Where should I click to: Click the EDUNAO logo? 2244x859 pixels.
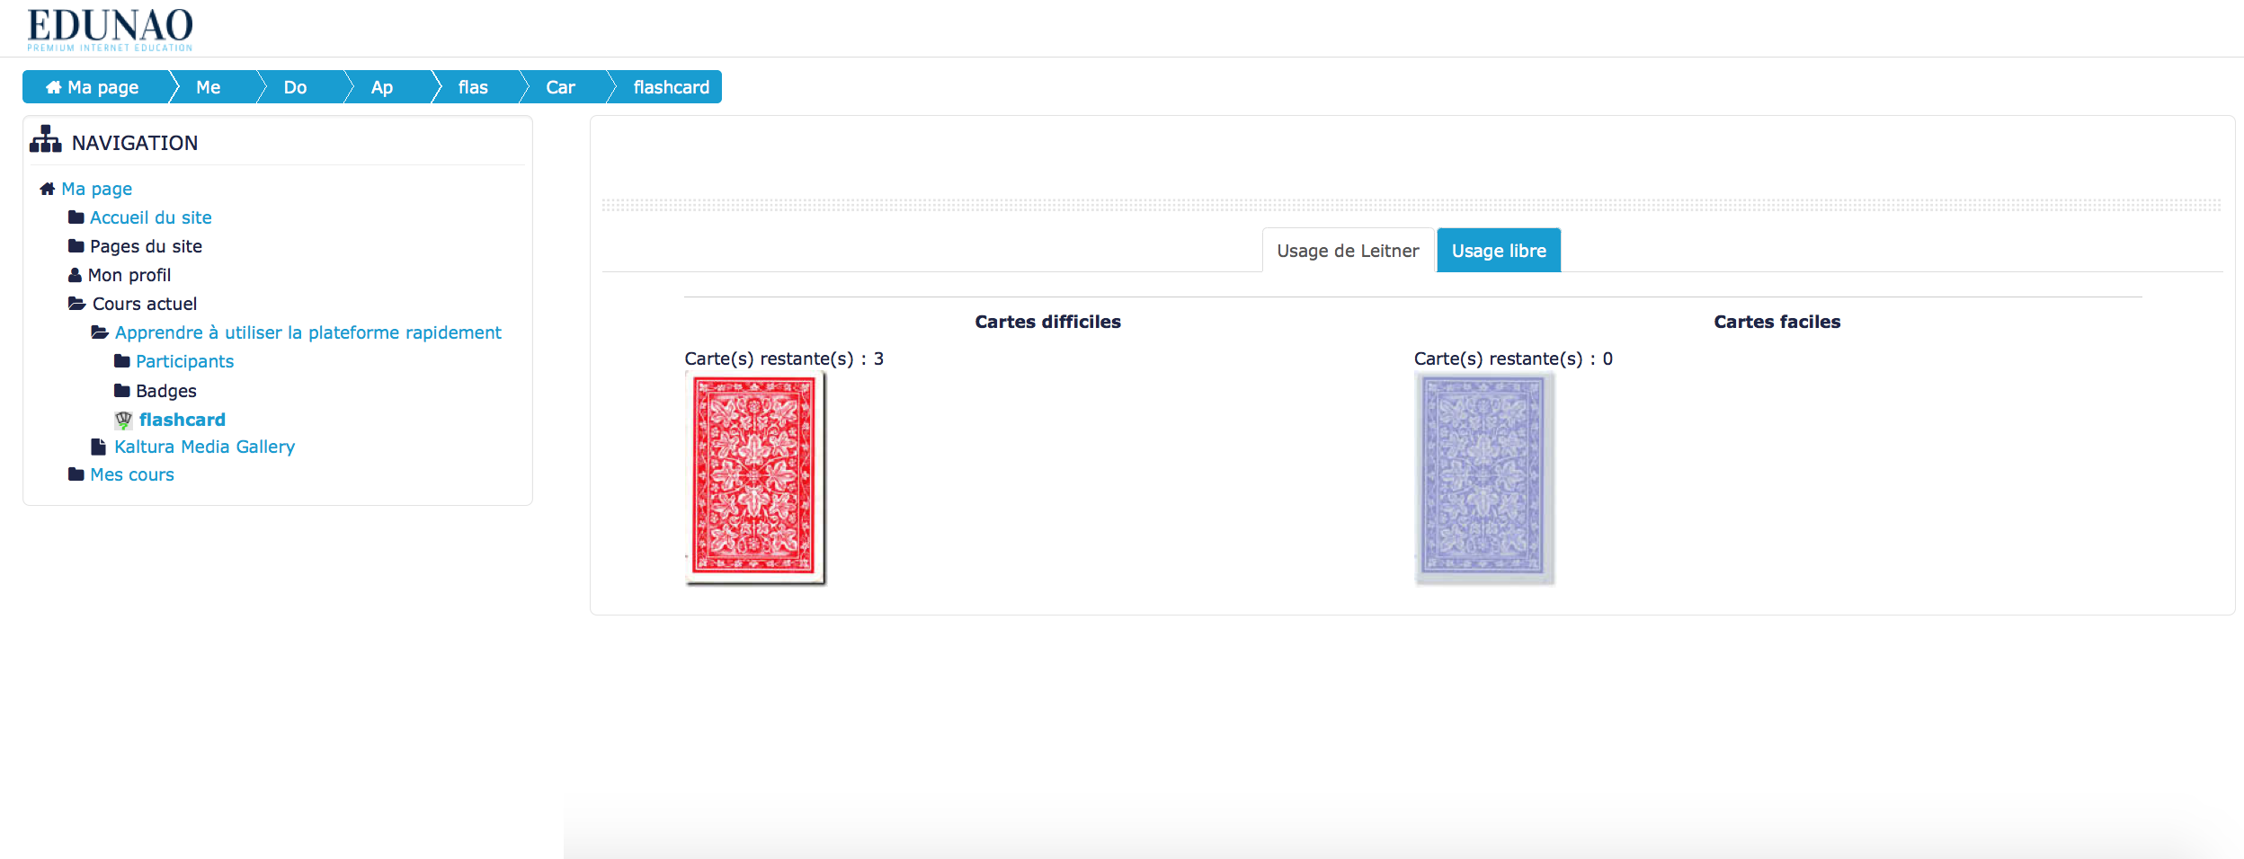110,29
